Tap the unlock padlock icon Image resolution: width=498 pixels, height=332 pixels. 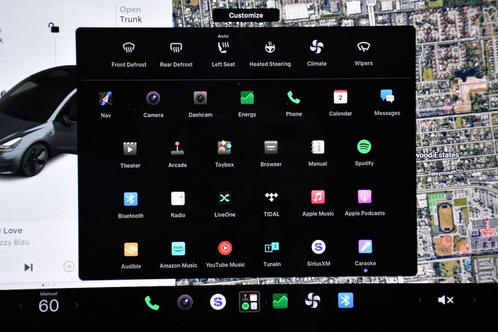[x=53, y=27]
